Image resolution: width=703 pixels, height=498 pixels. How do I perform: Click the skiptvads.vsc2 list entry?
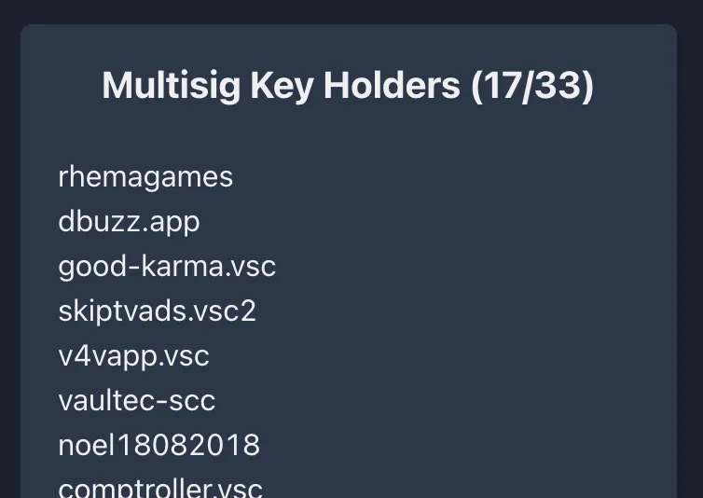[157, 311]
